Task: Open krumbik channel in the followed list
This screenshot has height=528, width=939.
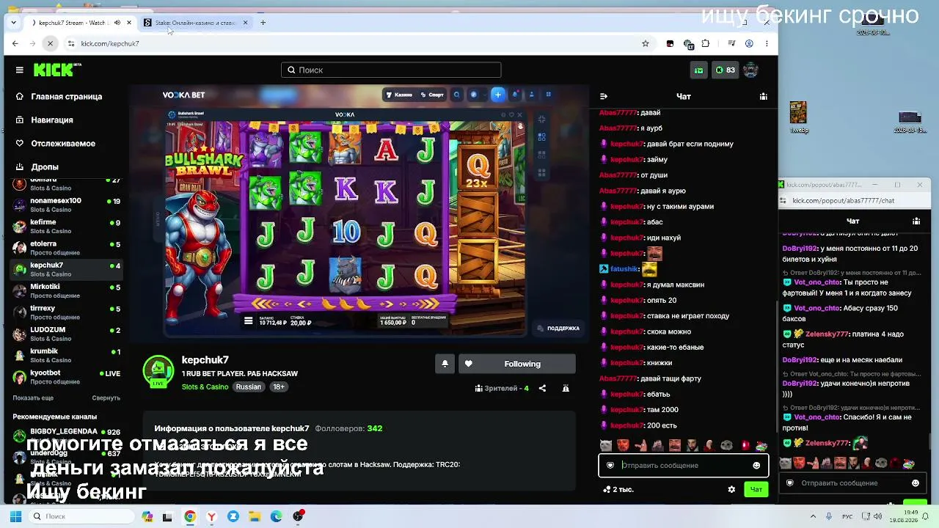Action: coord(66,355)
